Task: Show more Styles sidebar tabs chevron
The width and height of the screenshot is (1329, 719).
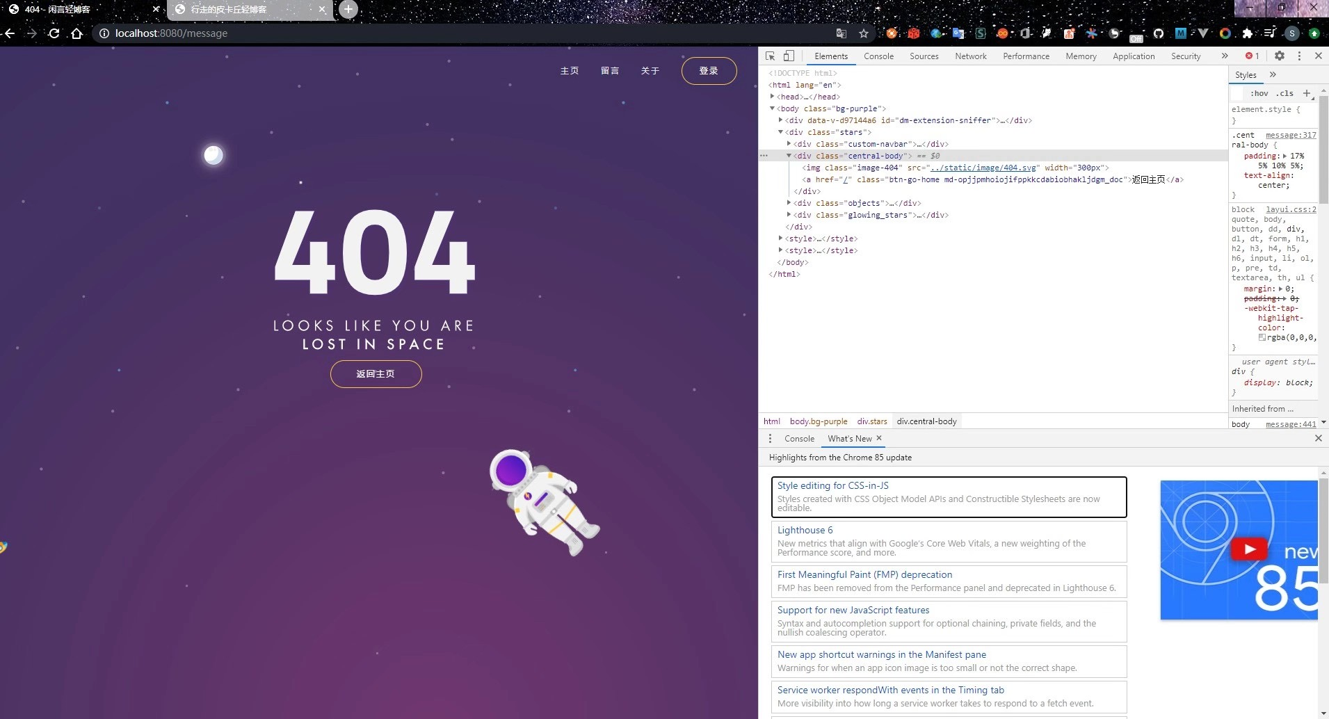Action: pyautogui.click(x=1273, y=75)
